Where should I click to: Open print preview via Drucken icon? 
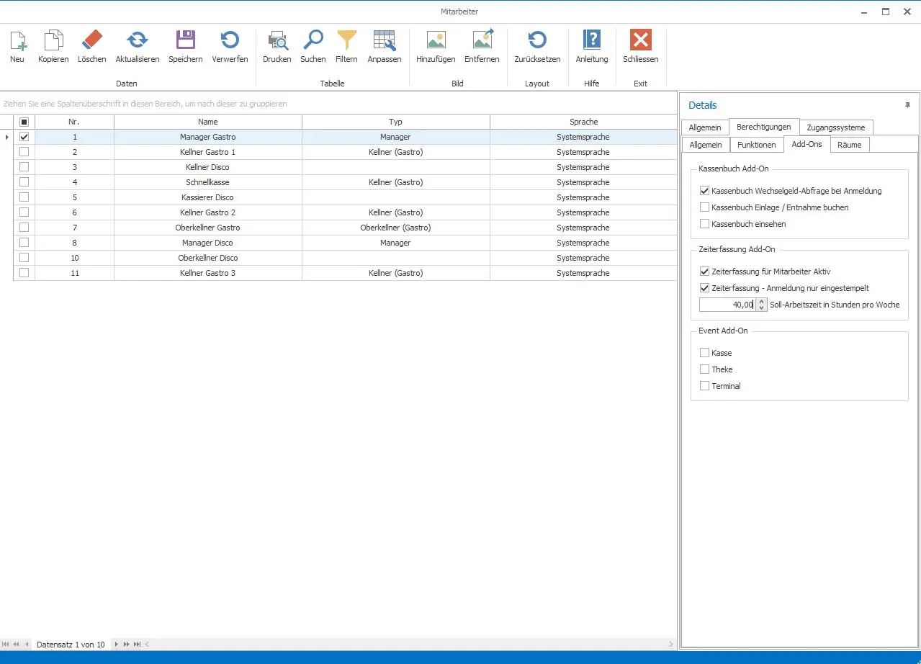pyautogui.click(x=277, y=40)
